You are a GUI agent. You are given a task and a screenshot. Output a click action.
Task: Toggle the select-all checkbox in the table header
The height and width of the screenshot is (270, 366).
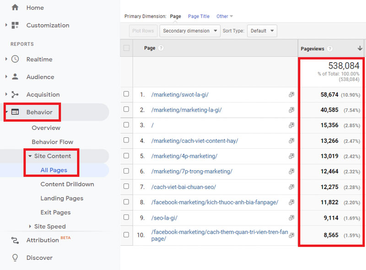(126, 48)
